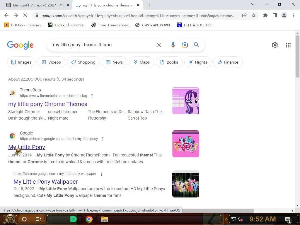Viewport: 300px width, 225px height.
Task: Open the My Little Pony webstore result
Action: [27, 147]
